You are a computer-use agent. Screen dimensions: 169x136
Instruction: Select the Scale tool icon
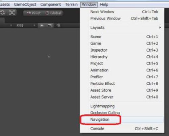pos(12,12)
